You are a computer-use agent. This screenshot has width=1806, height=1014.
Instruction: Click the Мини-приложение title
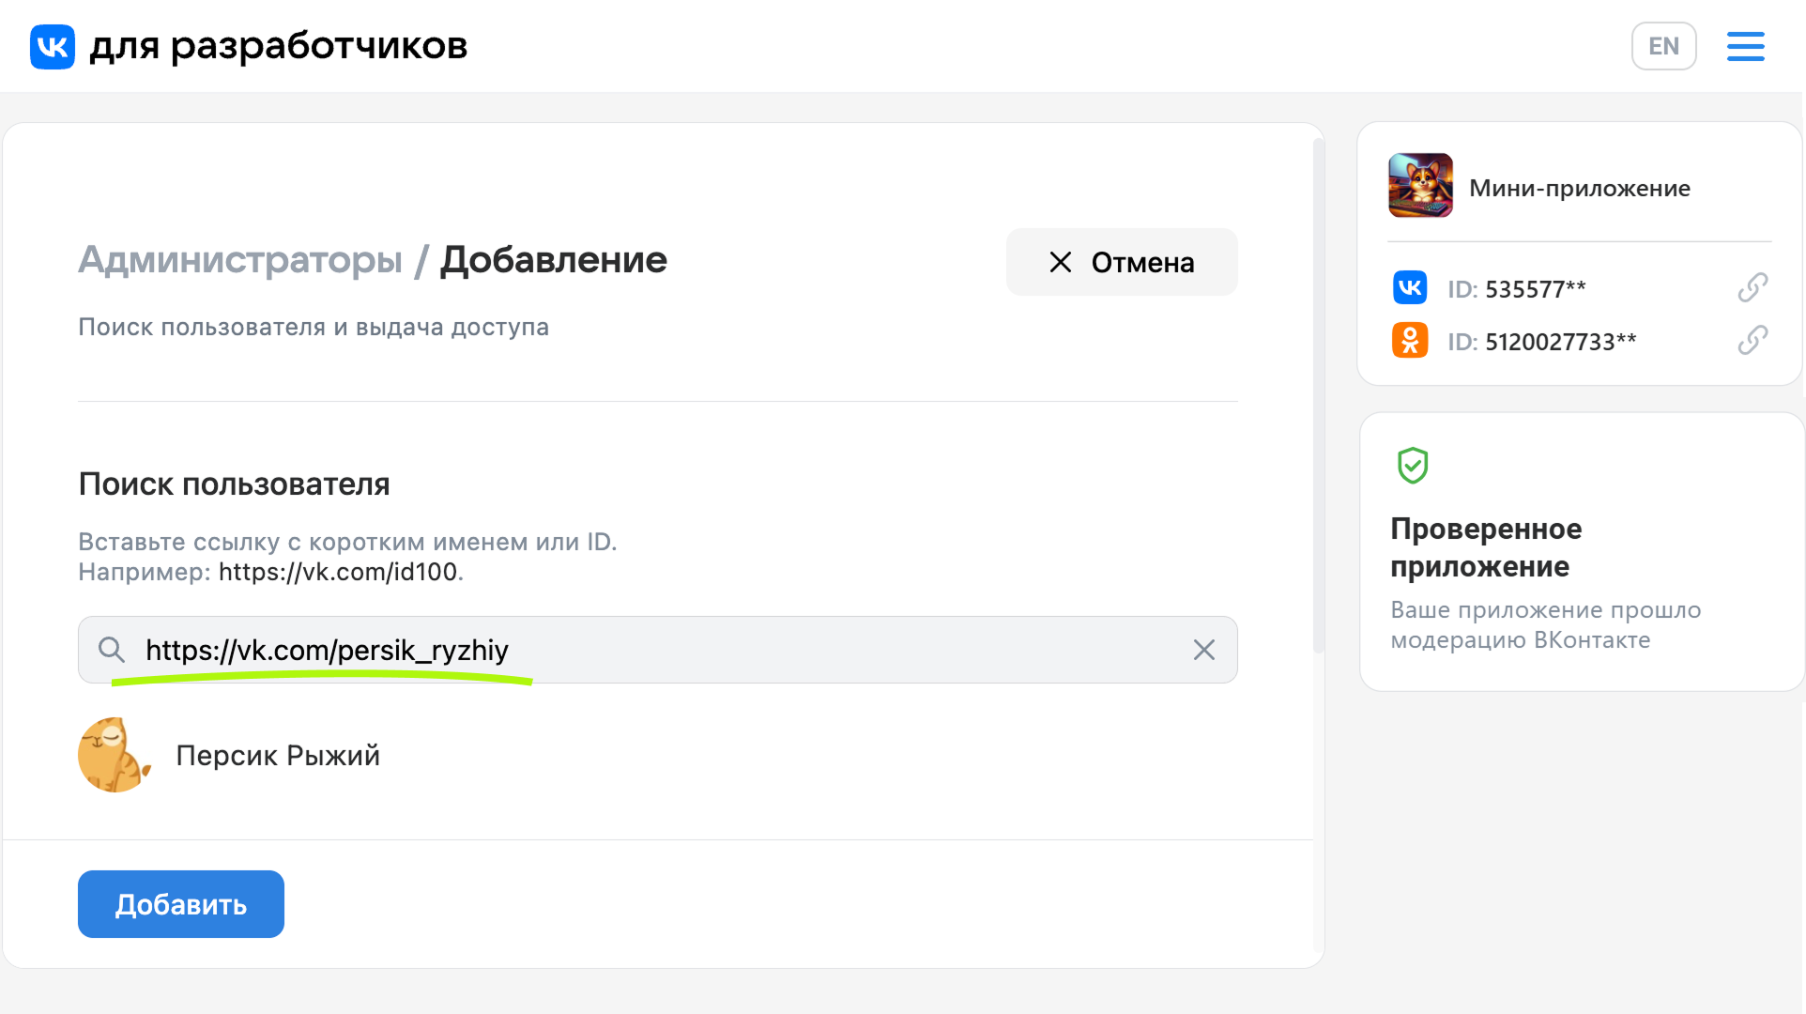[x=1580, y=189]
